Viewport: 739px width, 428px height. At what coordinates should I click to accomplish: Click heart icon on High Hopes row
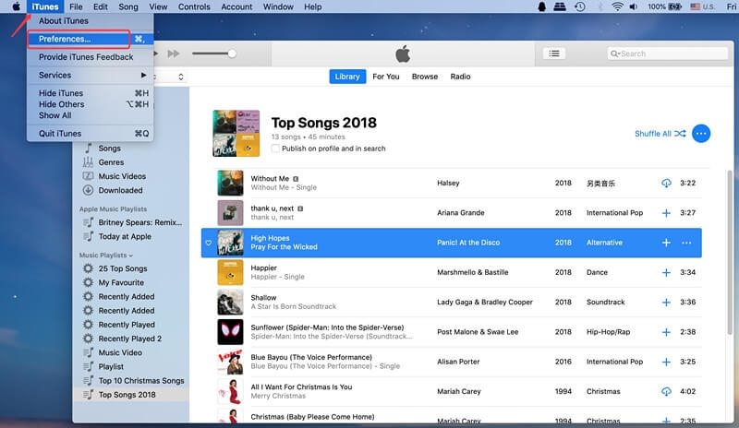[209, 243]
